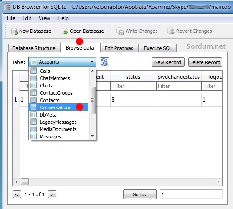Open the Help menu
Viewport: 233px width, 209px height.
click(63, 18)
